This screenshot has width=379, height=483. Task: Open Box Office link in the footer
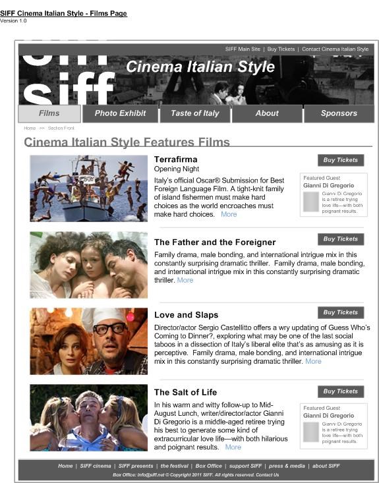[x=208, y=466]
